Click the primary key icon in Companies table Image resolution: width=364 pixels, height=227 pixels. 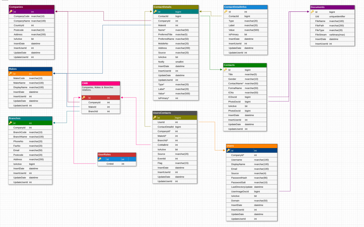click(11, 11)
